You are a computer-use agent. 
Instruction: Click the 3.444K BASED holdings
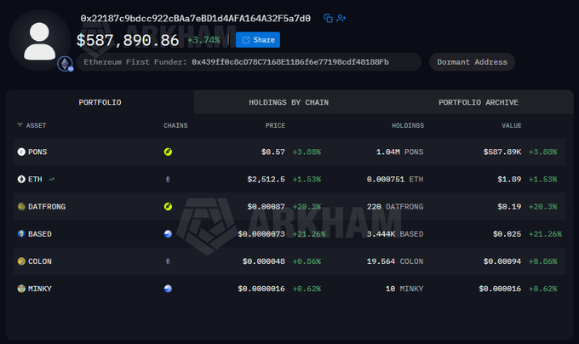coord(395,233)
